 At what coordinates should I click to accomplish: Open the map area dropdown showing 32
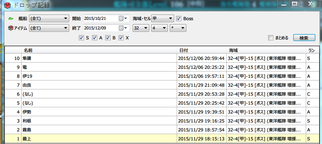coord(141,28)
